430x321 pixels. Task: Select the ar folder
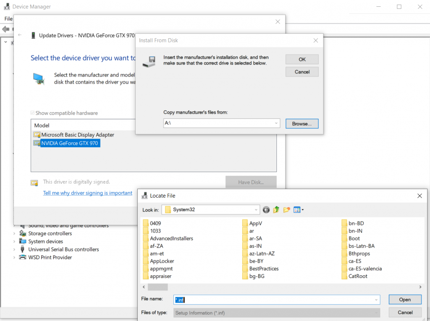pos(248,231)
